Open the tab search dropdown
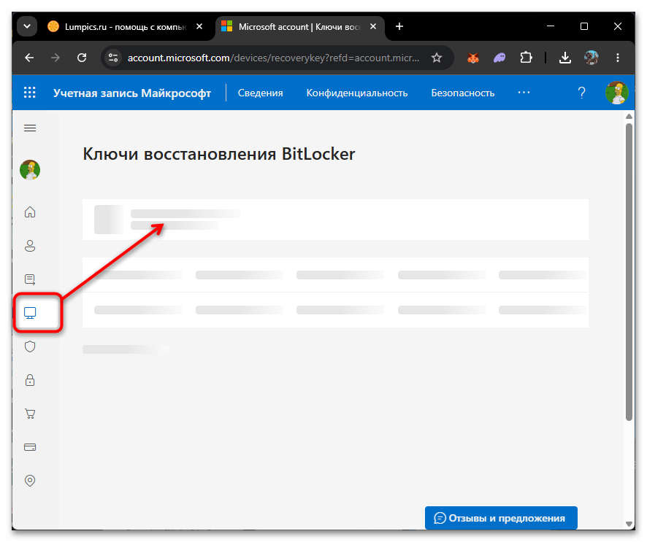Image resolution: width=647 pixels, height=542 pixels. (27, 26)
